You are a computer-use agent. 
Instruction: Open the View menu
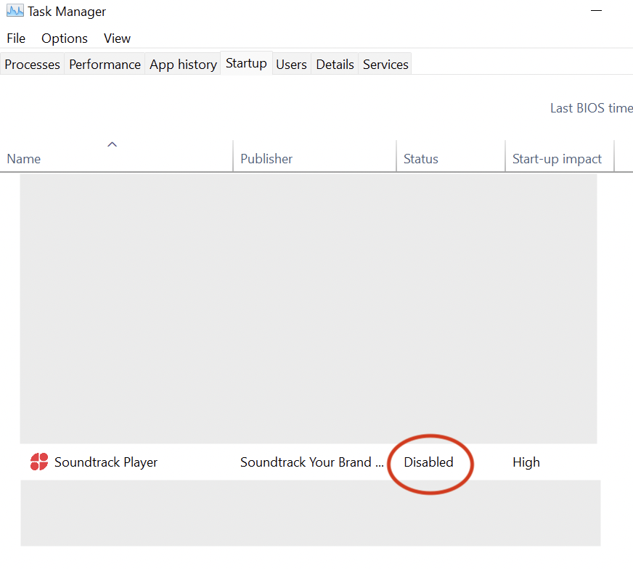click(x=117, y=38)
